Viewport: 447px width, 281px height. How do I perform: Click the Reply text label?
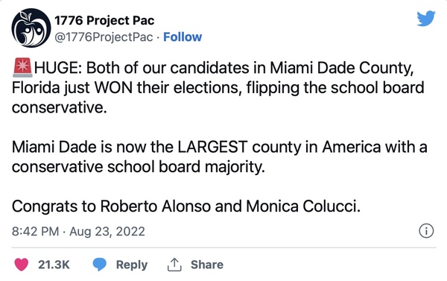[132, 265]
